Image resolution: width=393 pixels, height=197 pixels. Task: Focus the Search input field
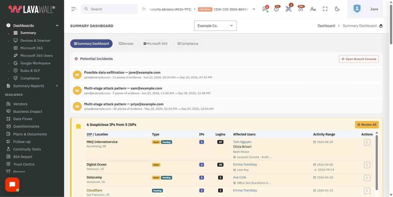(109, 9)
